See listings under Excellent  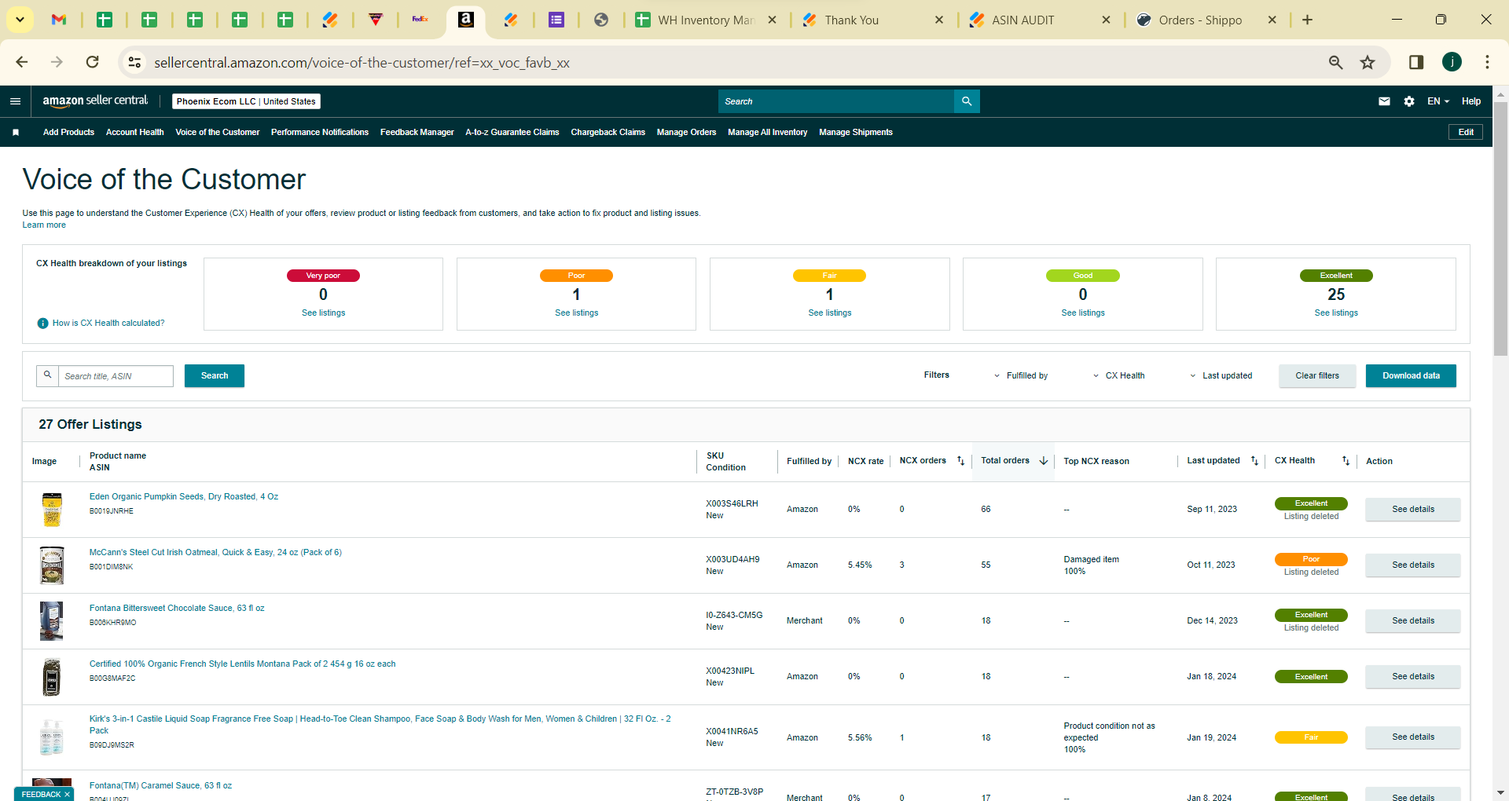pyautogui.click(x=1336, y=313)
